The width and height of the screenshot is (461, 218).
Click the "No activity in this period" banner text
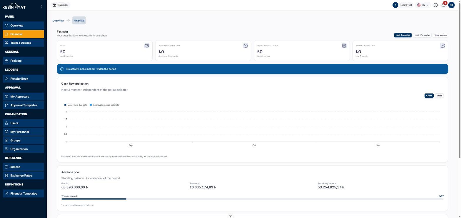(91, 69)
